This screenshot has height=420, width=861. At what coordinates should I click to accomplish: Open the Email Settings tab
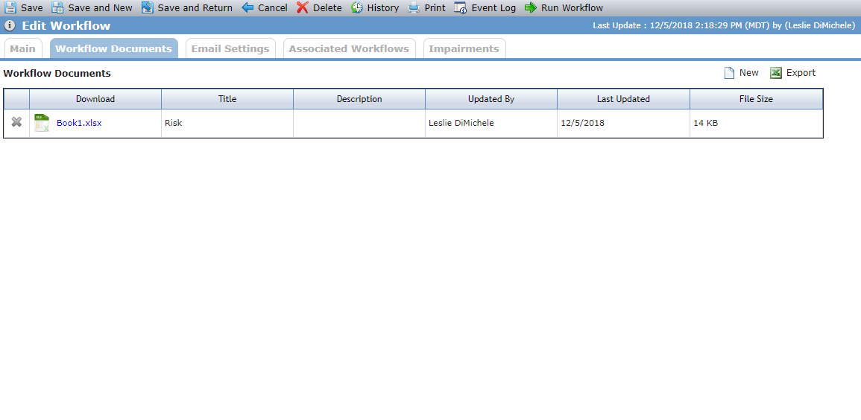[230, 48]
